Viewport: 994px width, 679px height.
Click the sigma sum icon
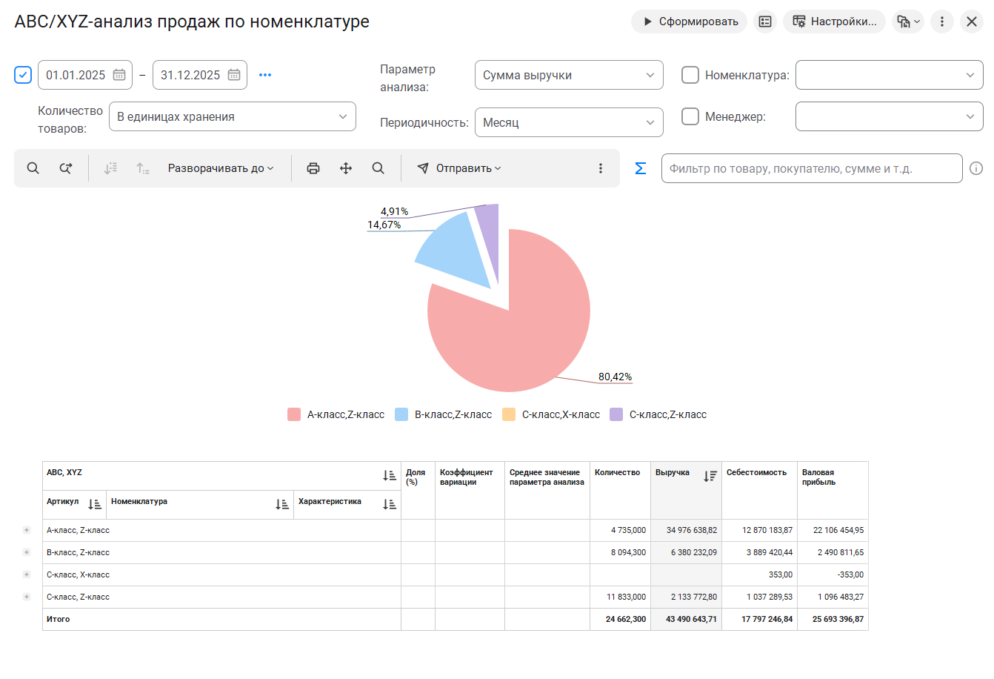641,168
